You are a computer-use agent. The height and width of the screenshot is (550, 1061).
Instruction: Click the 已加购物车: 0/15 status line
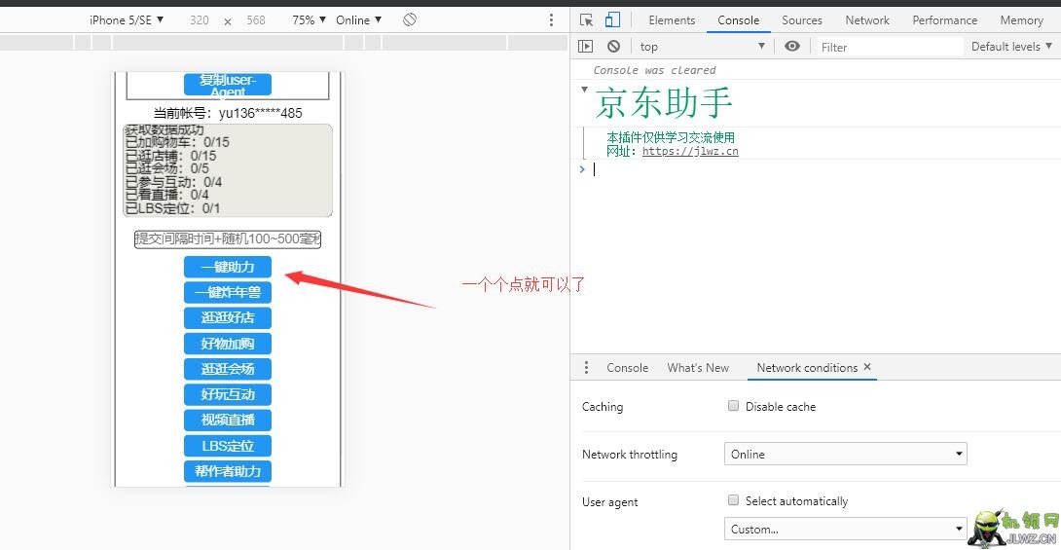(x=177, y=143)
